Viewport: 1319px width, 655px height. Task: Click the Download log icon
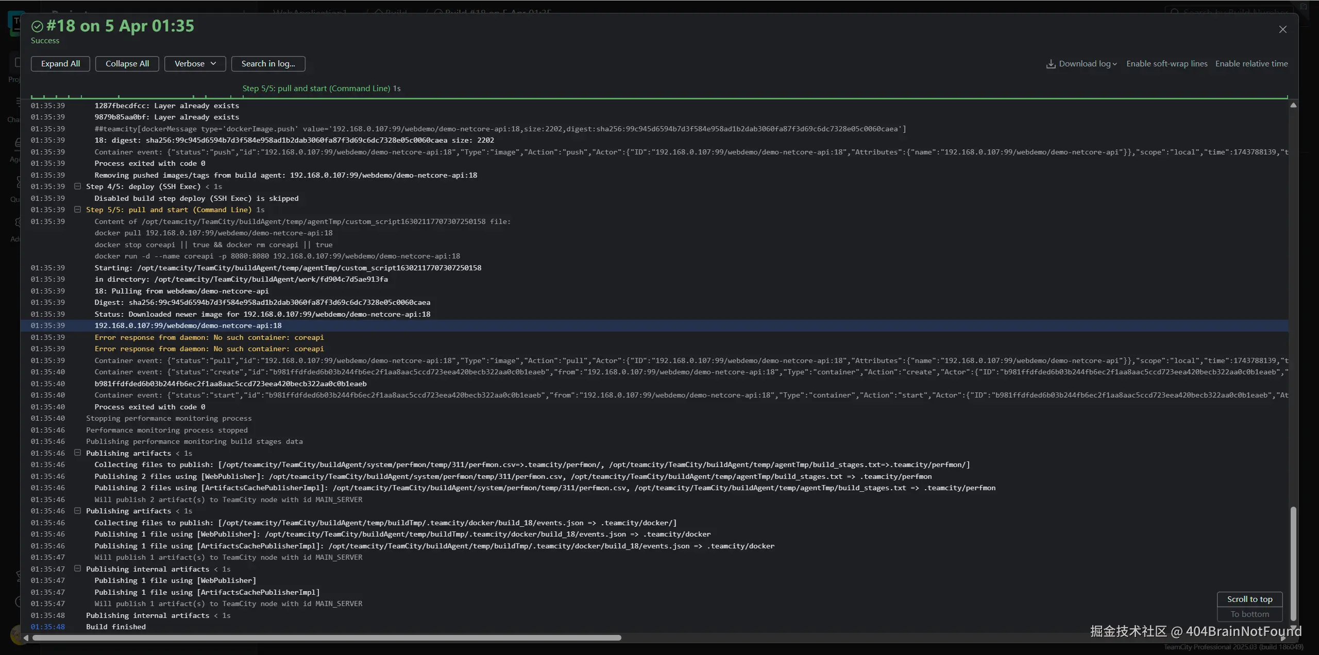point(1051,64)
